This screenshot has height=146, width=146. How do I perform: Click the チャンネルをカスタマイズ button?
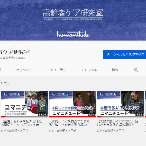[124, 54]
